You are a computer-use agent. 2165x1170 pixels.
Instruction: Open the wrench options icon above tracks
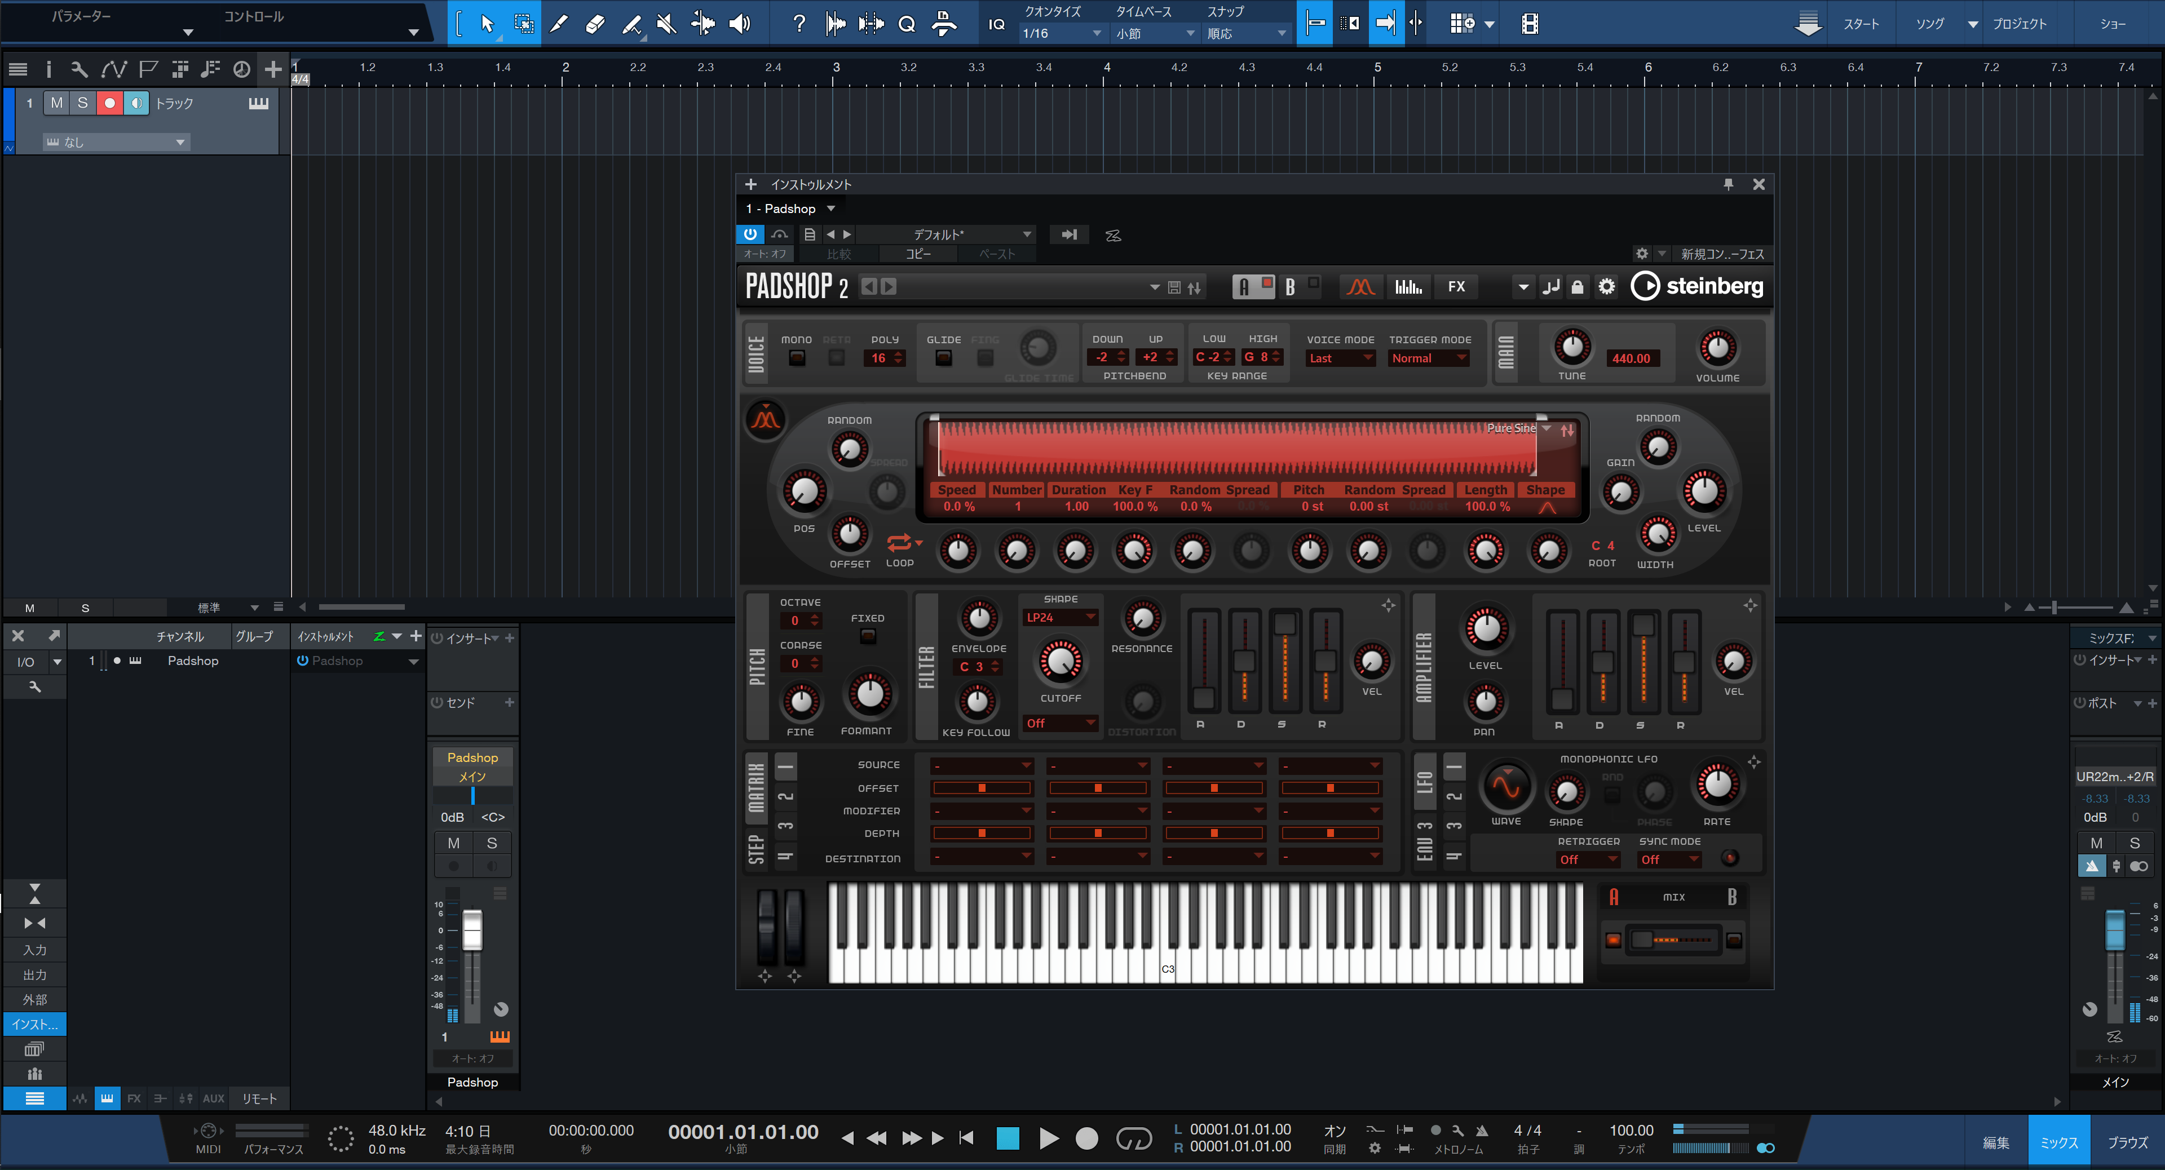[78, 69]
